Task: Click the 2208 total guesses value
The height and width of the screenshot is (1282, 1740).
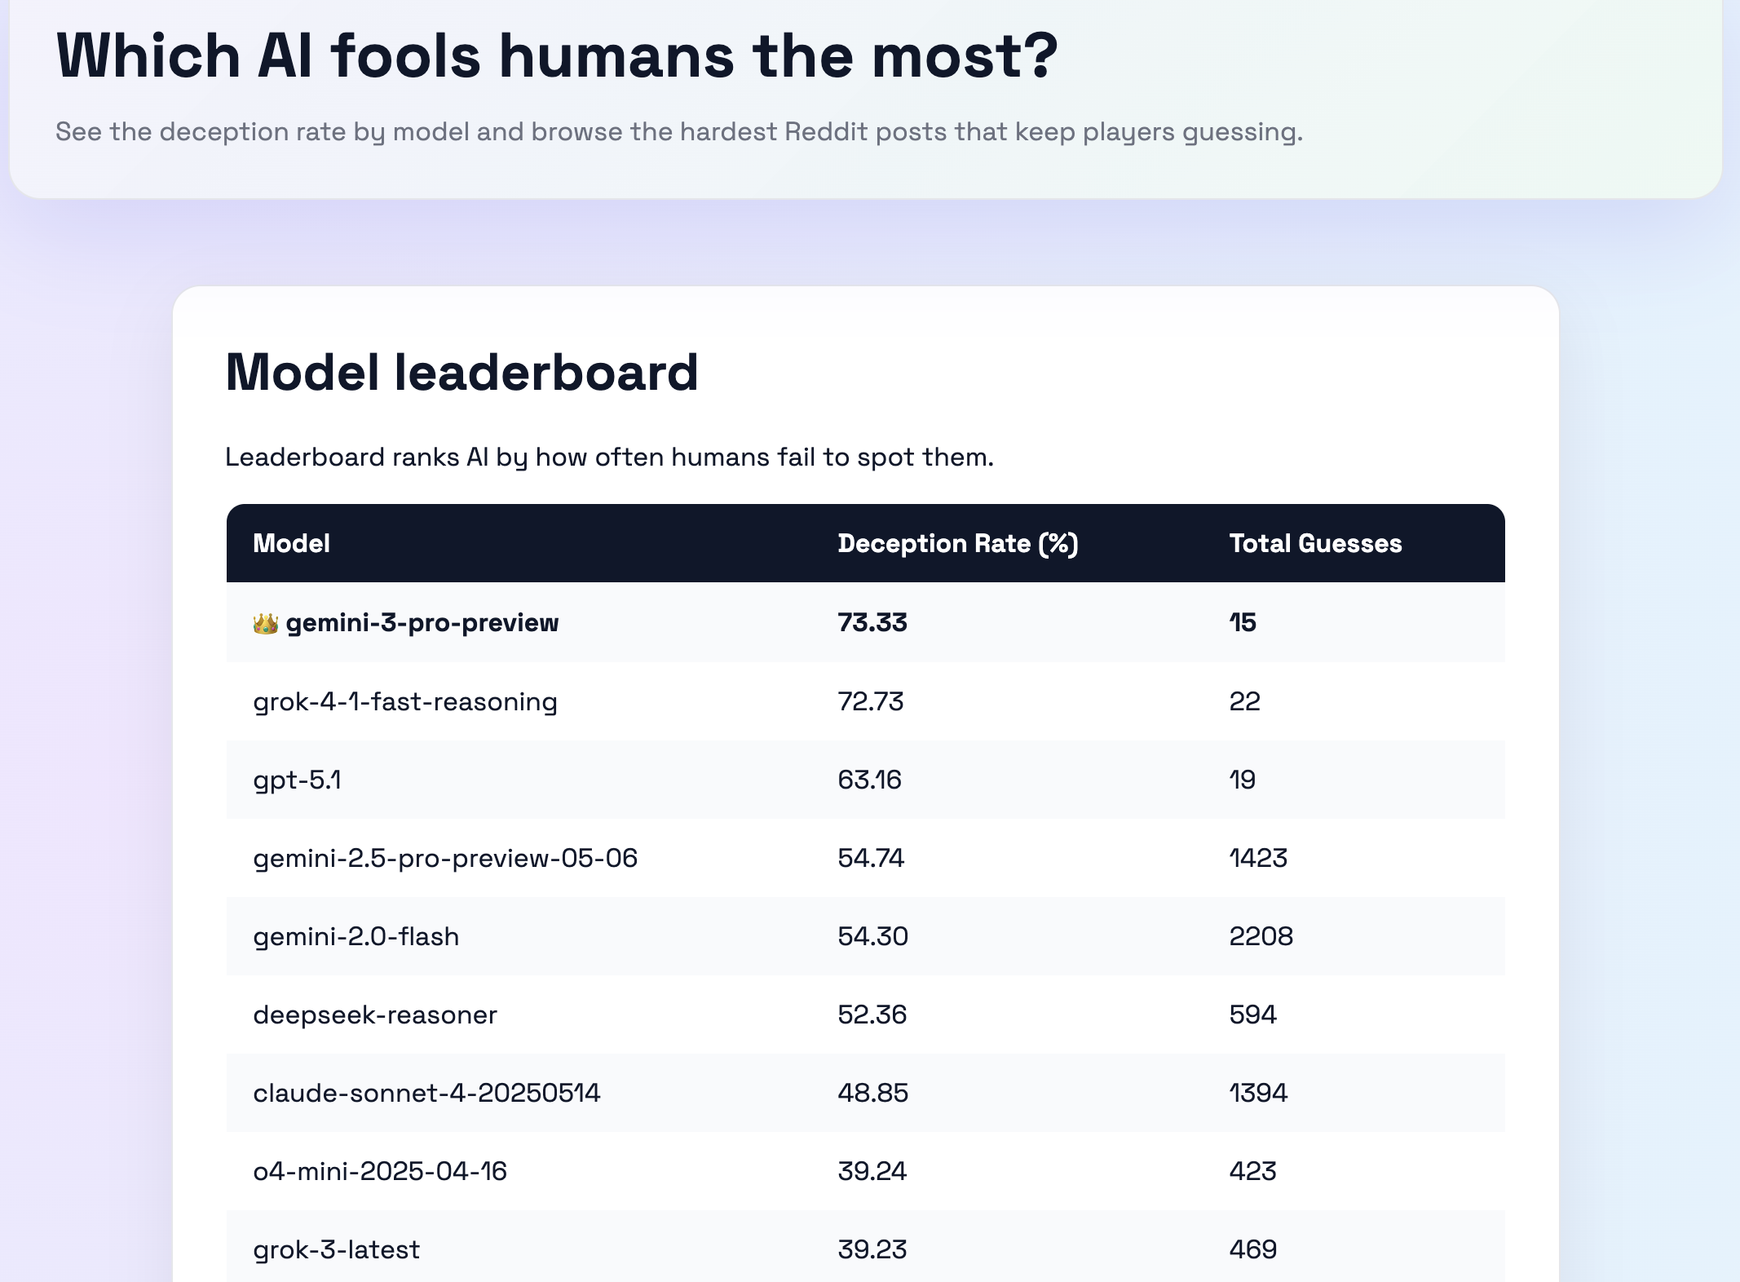Action: point(1261,936)
